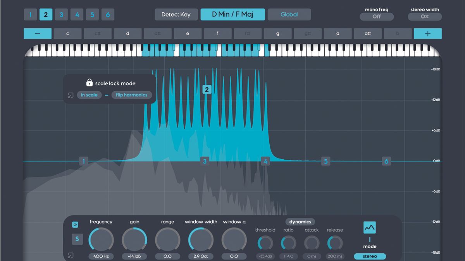
Task: Select the a# note in the note row
Action: pyautogui.click(x=368, y=34)
